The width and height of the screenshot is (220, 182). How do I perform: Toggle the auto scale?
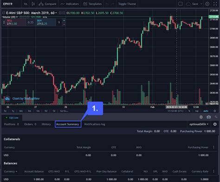click(206, 111)
